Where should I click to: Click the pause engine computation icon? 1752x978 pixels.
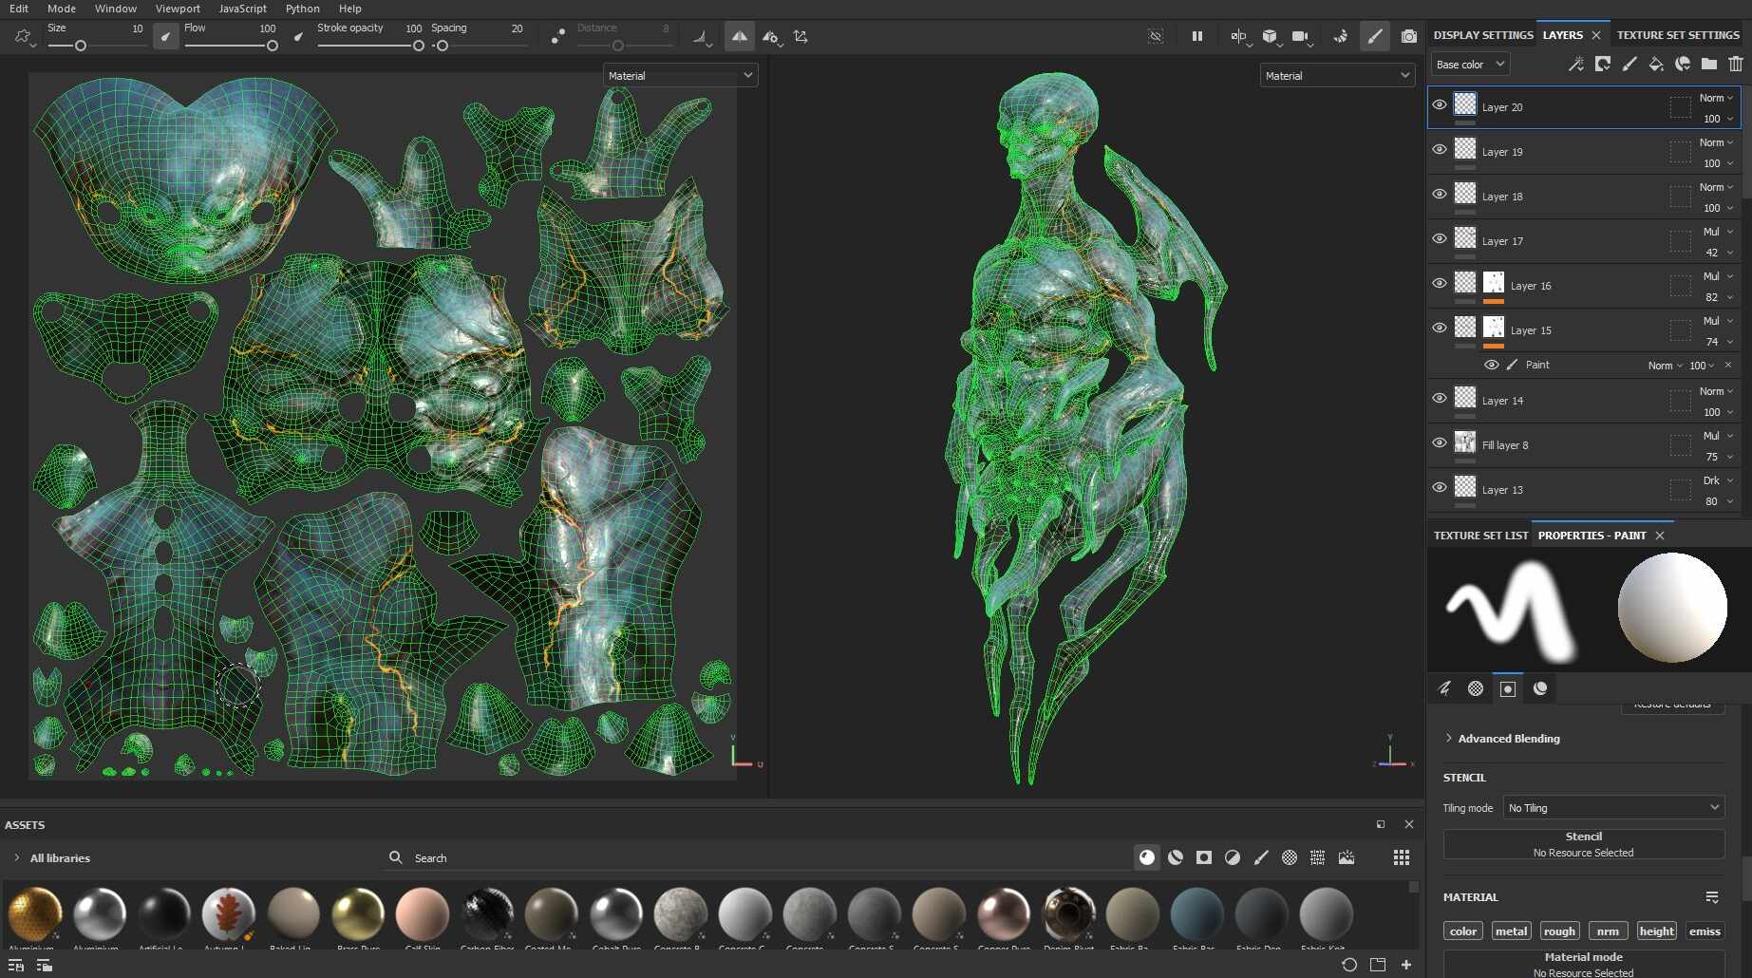[1196, 36]
